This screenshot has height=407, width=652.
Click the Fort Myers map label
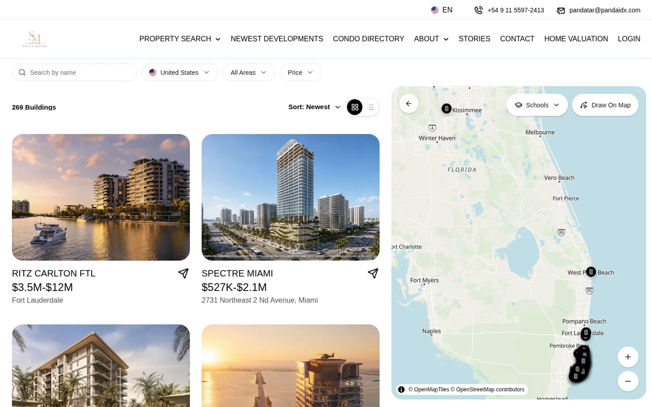point(424,280)
